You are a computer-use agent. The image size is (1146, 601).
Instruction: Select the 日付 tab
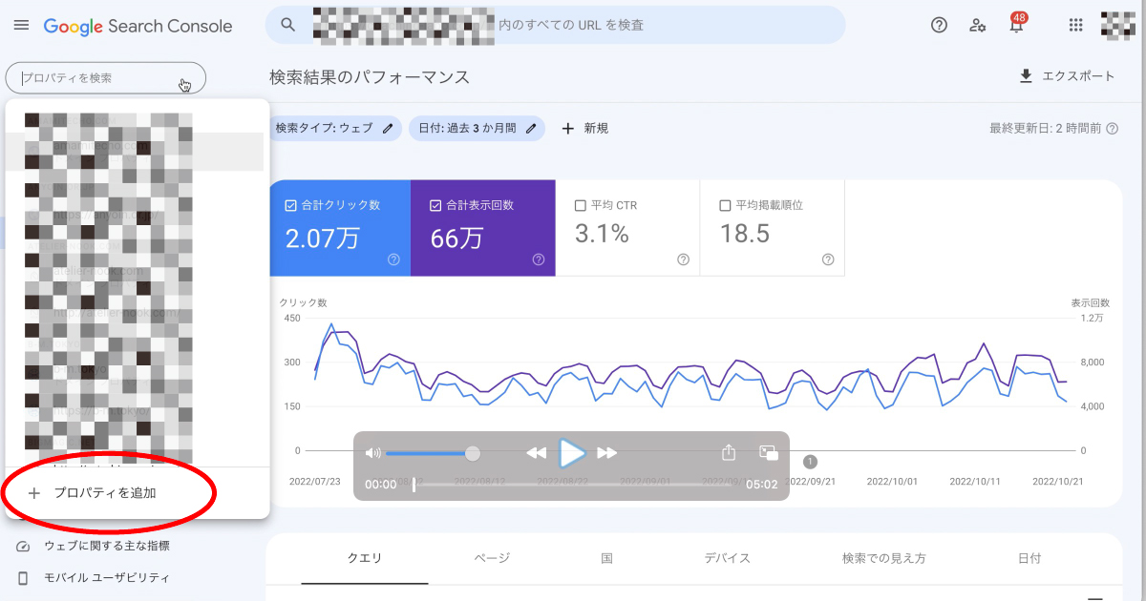pyautogui.click(x=1029, y=558)
